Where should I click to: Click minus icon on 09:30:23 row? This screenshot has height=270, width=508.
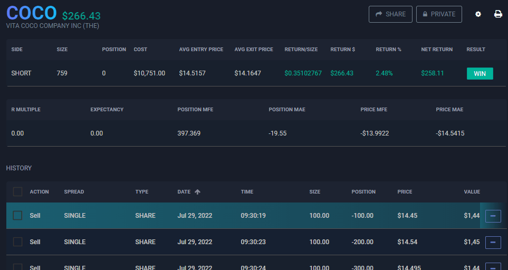pos(493,242)
